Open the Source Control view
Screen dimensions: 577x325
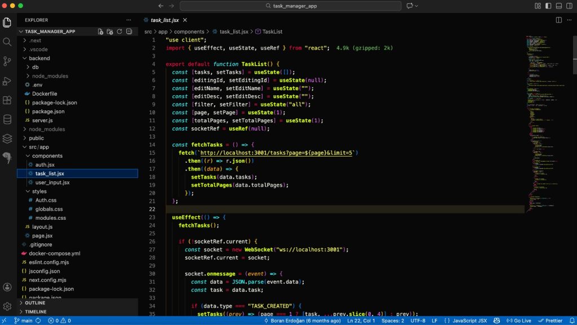[7, 61]
